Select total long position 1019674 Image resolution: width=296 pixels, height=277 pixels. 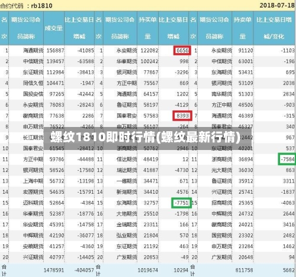147,270
